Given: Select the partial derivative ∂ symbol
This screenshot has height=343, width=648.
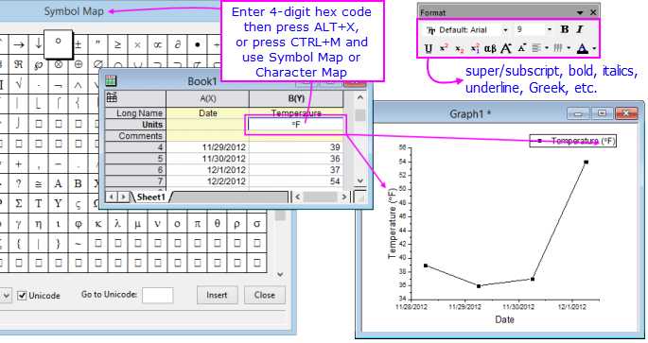Looking at the screenshot, I should pyautogui.click(x=177, y=44).
